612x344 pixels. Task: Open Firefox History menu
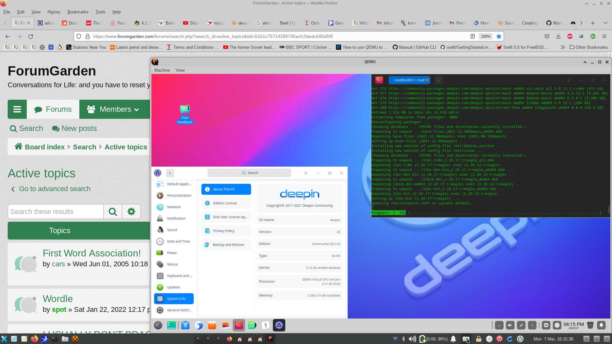[54, 12]
